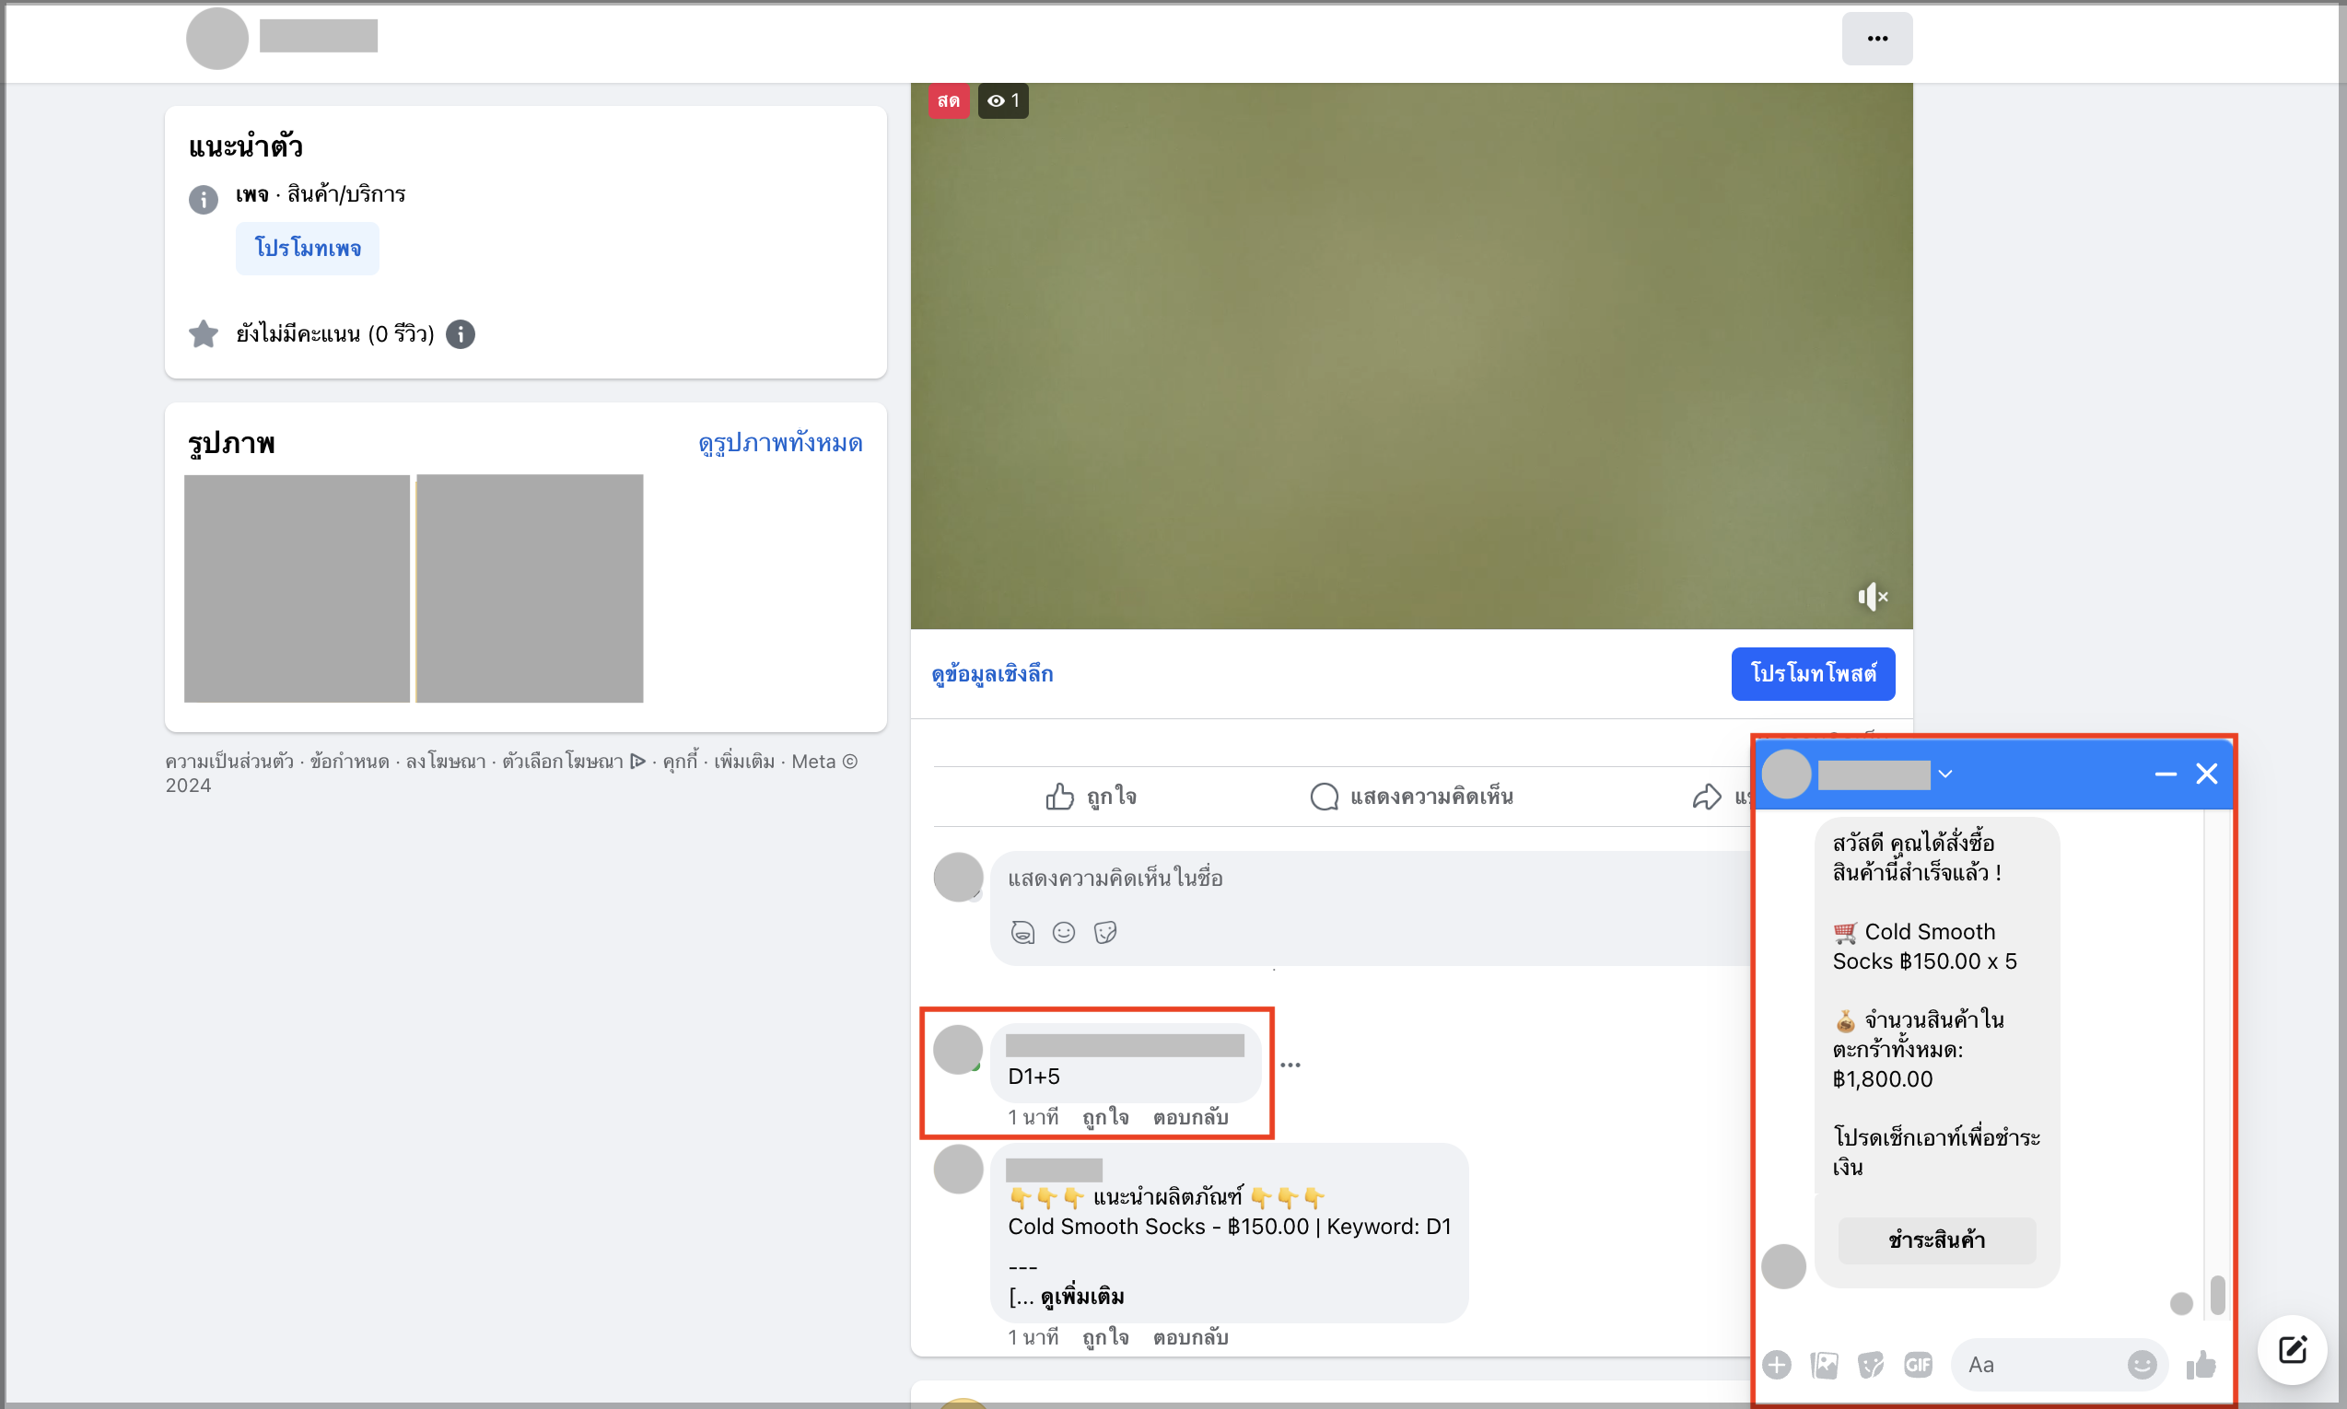The width and height of the screenshot is (2347, 1409).
Task: Click the star rating icon
Action: (x=204, y=334)
